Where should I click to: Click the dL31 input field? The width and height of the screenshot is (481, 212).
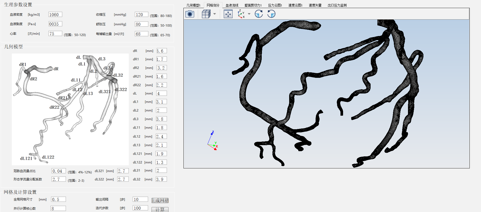click(161, 170)
